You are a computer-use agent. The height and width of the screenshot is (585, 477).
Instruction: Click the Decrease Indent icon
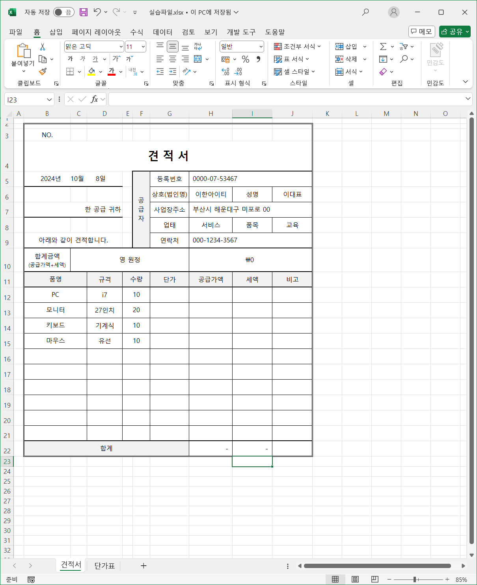tap(160, 71)
